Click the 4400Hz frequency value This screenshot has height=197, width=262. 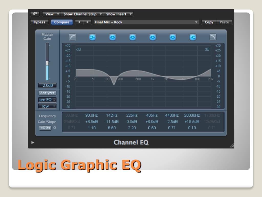tap(172, 115)
